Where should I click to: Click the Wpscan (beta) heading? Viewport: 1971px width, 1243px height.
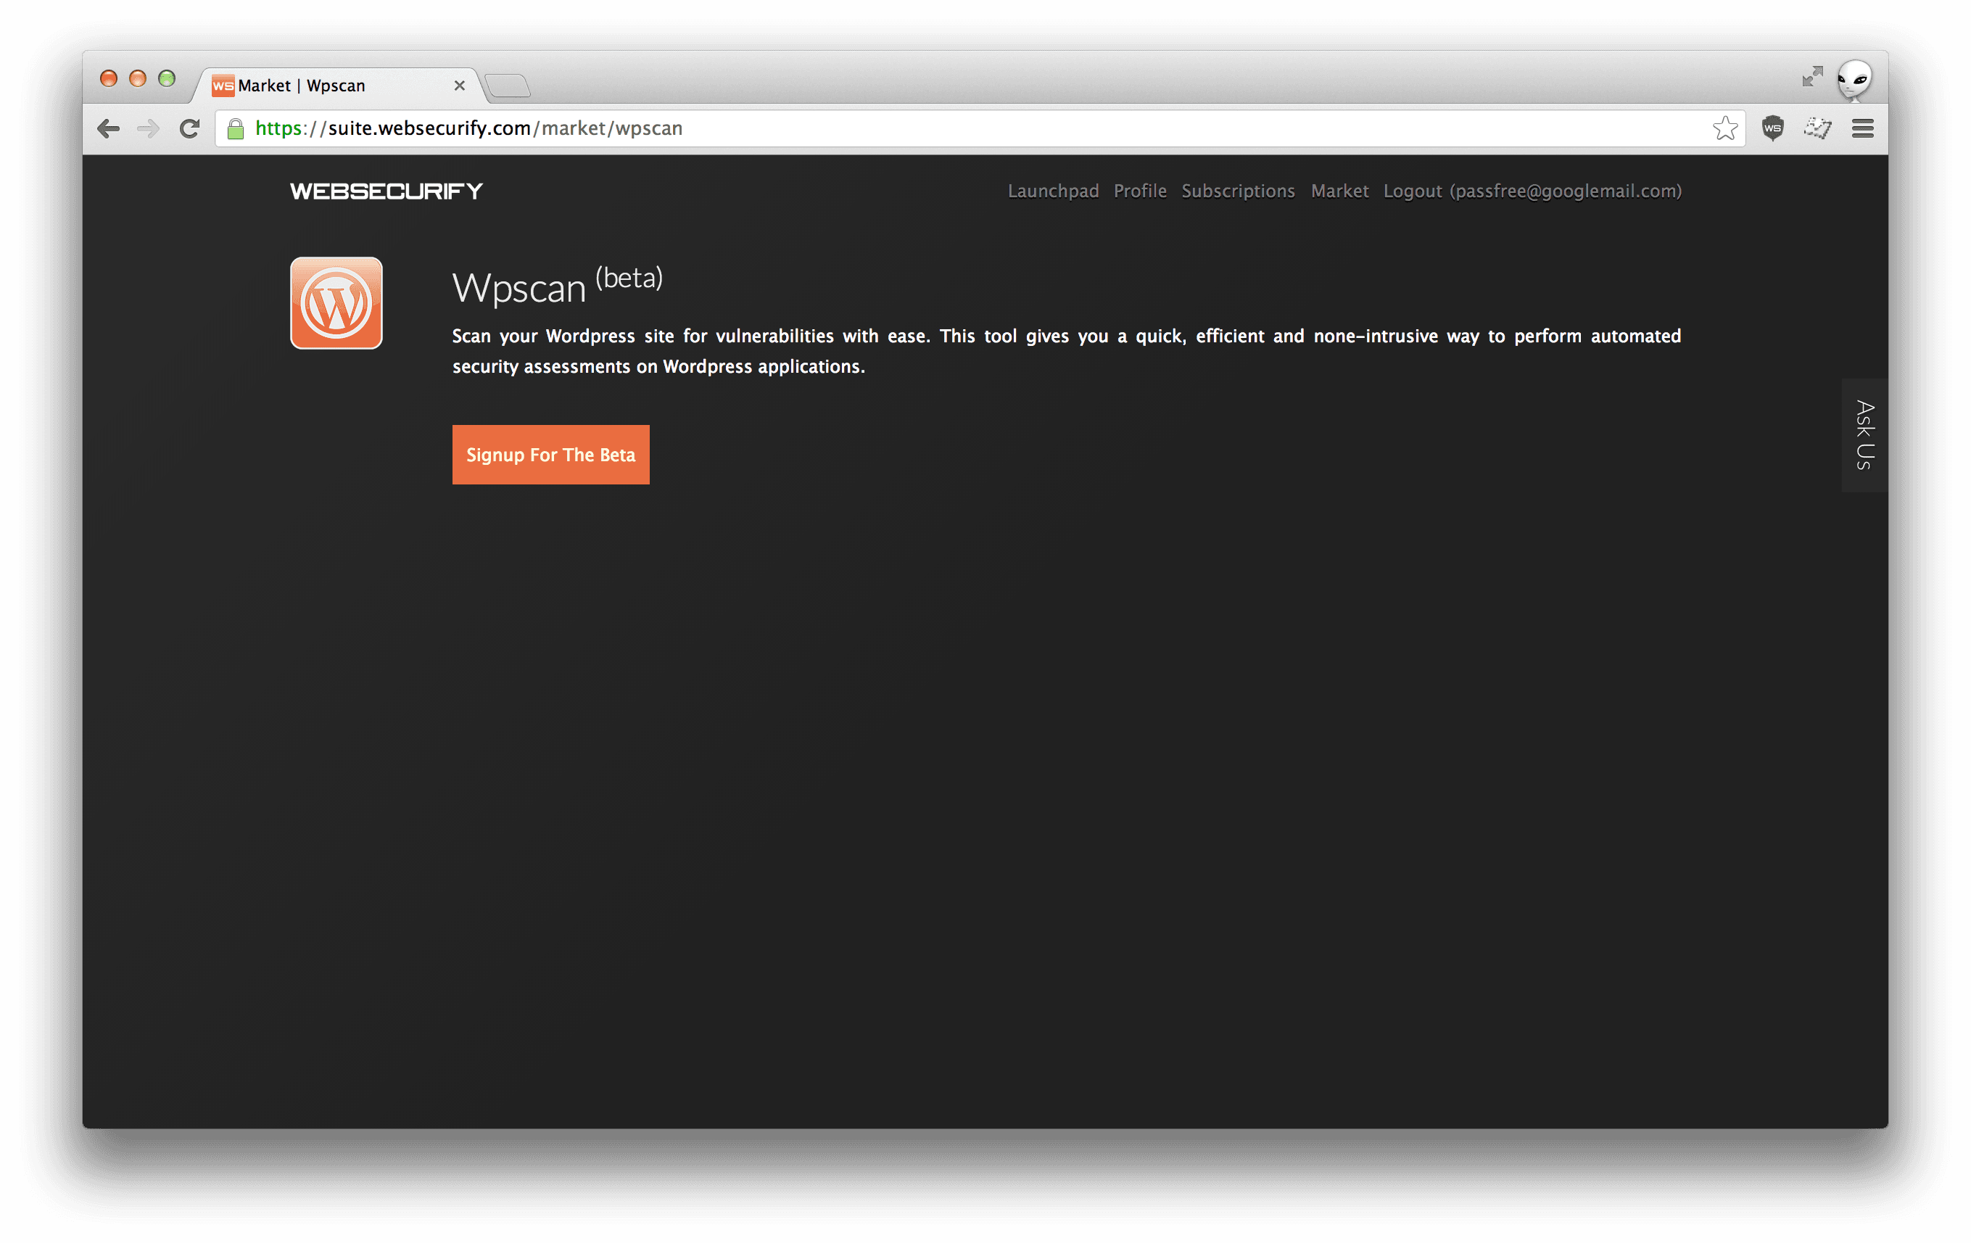[558, 286]
